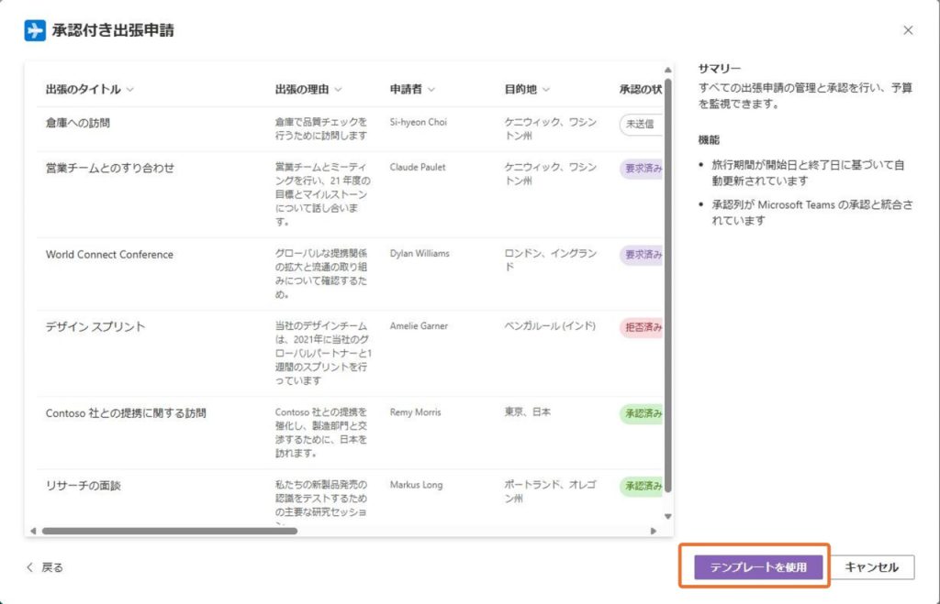This screenshot has width=940, height=604.
Task: Click the vertical scrollbar down arrow
Action: coord(668,517)
